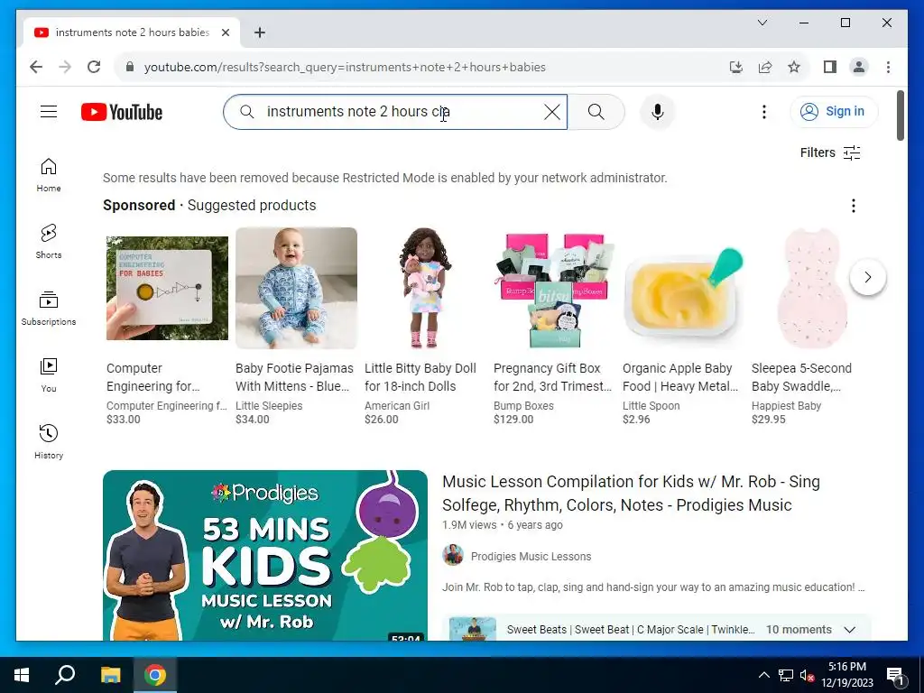Open Baby Footie Pajamas product

click(x=294, y=377)
